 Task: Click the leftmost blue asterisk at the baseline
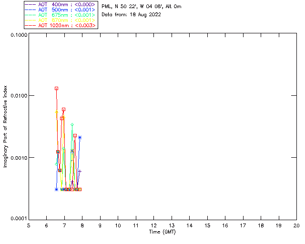point(56,189)
